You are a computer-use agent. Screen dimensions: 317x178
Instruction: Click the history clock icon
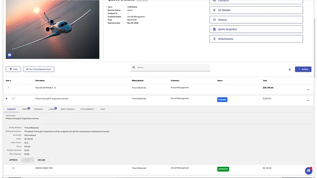point(214,20)
